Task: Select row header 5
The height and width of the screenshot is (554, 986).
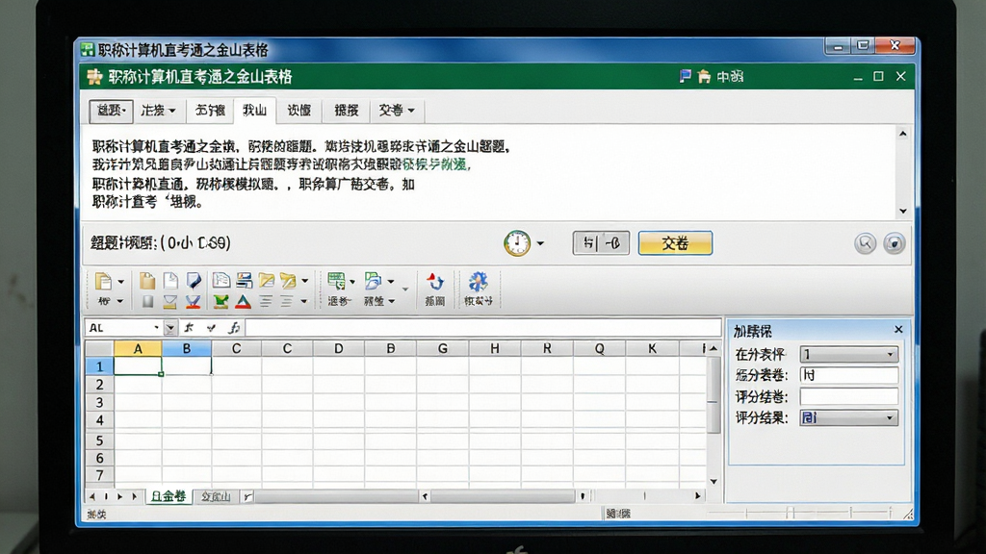Action: (x=99, y=440)
